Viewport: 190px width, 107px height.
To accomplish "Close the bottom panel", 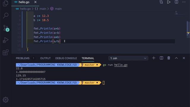I will tap(184, 58).
